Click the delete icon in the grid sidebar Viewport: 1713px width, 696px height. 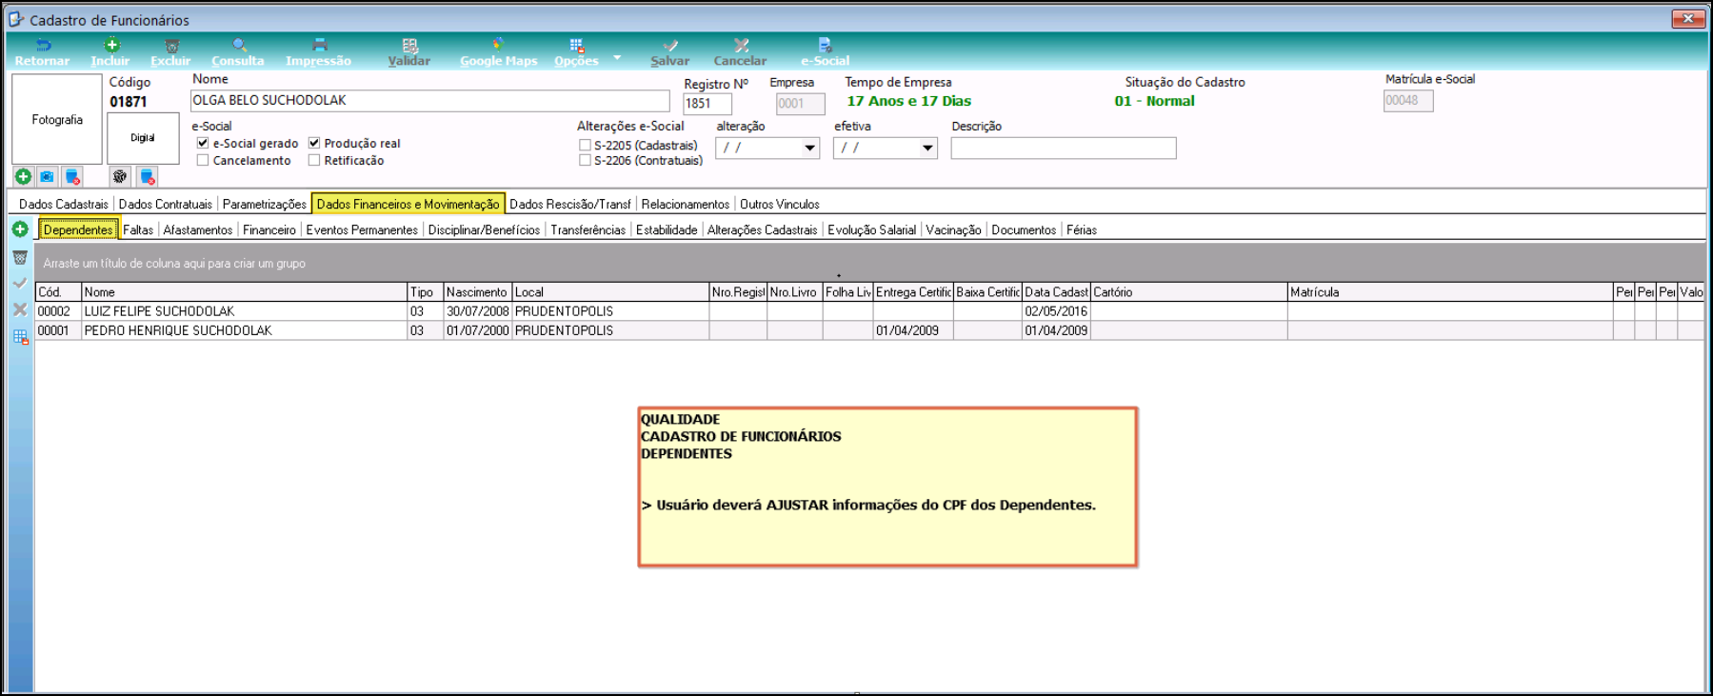tap(20, 258)
